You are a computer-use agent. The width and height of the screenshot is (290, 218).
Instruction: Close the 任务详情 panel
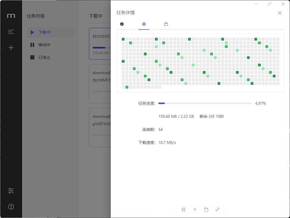tap(280, 13)
